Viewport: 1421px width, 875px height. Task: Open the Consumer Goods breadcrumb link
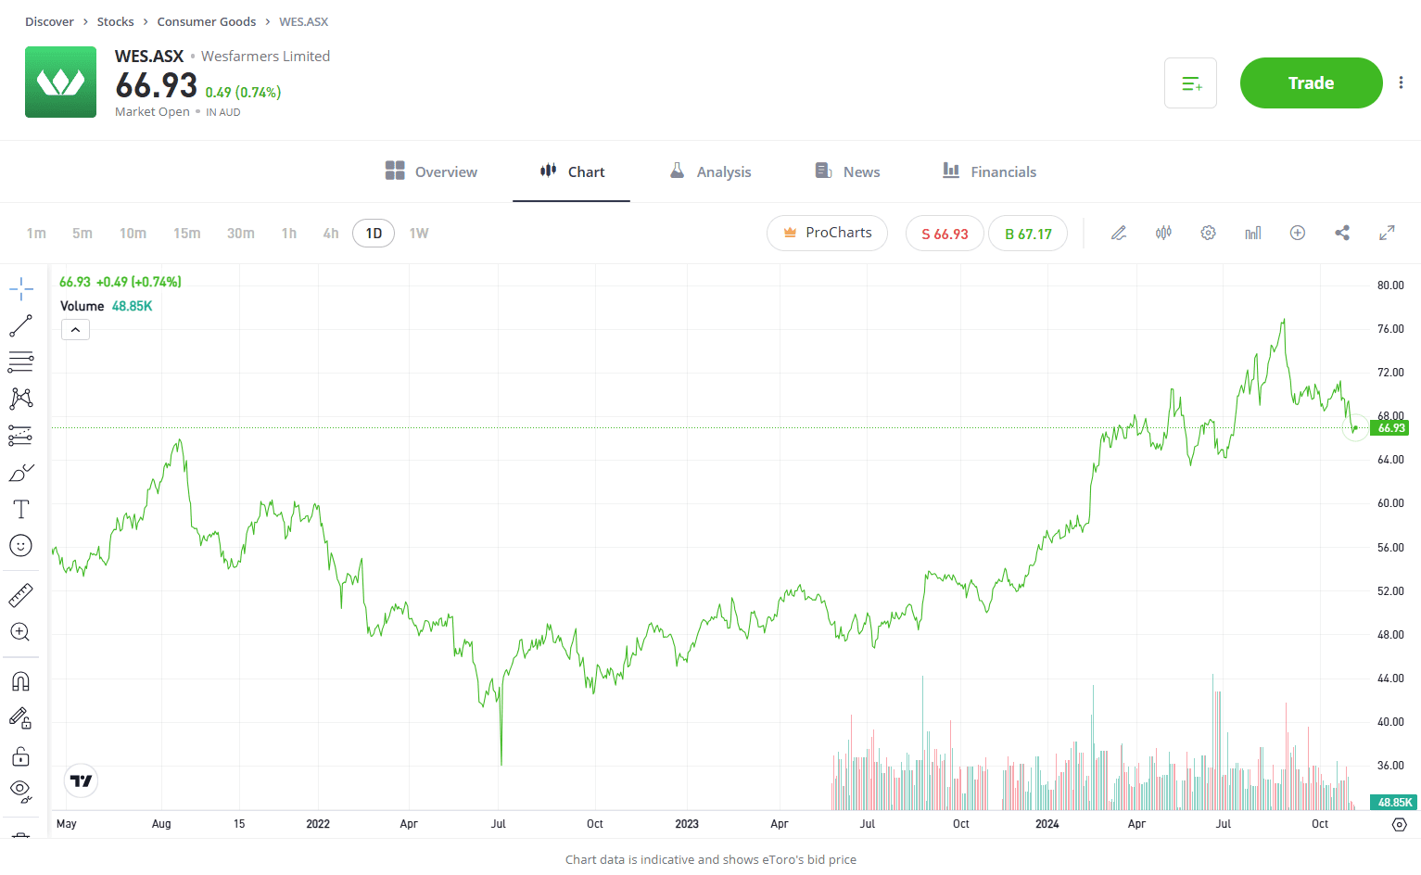[x=206, y=21]
